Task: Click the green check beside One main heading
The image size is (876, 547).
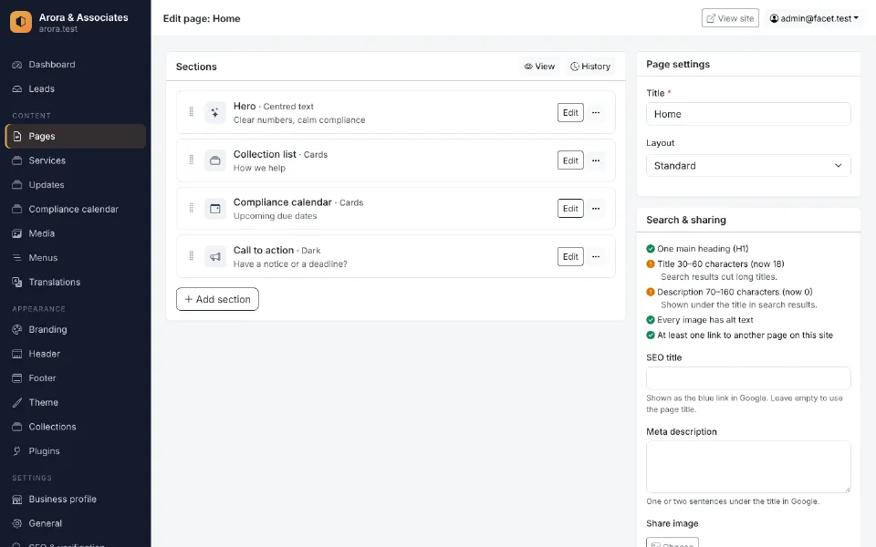Action: pos(651,249)
